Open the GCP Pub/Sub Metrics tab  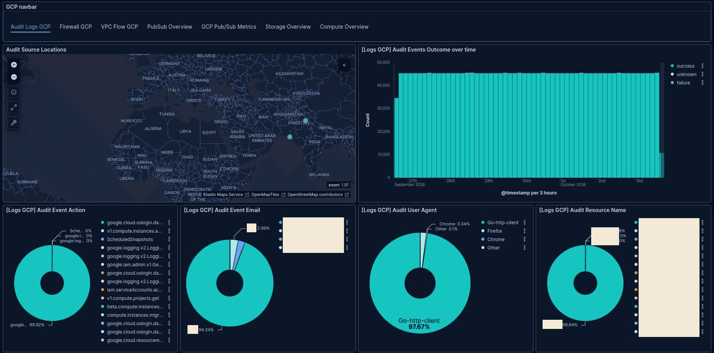pos(229,27)
